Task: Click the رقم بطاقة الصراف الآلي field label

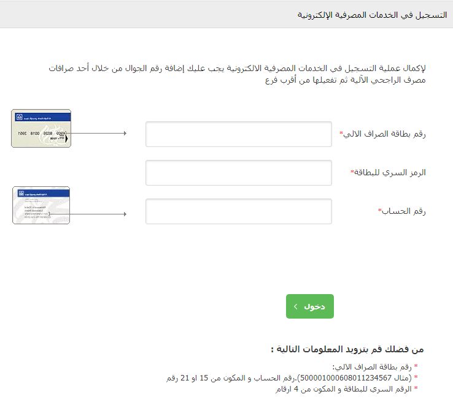Action: click(384, 134)
